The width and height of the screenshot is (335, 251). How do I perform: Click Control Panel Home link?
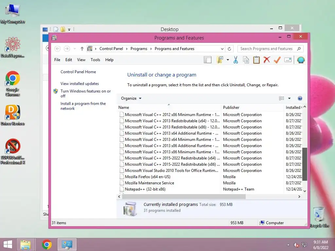point(78,72)
